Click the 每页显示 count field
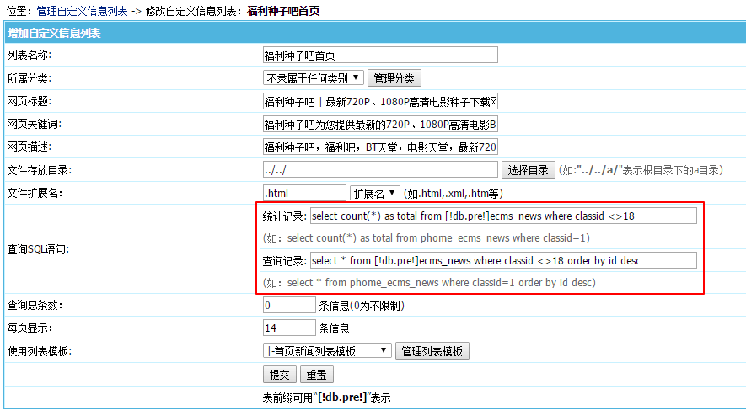The height and width of the screenshot is (416, 746). pos(289,328)
